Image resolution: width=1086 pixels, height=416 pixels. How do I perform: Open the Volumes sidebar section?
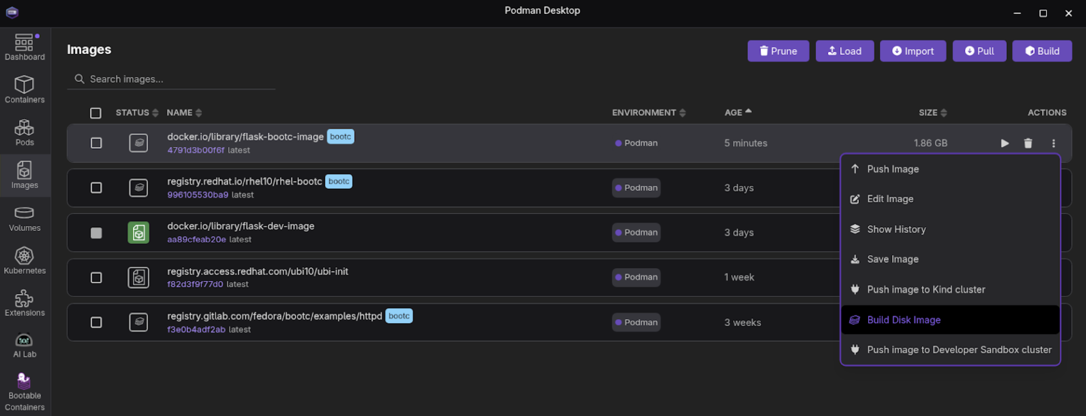pyautogui.click(x=24, y=218)
